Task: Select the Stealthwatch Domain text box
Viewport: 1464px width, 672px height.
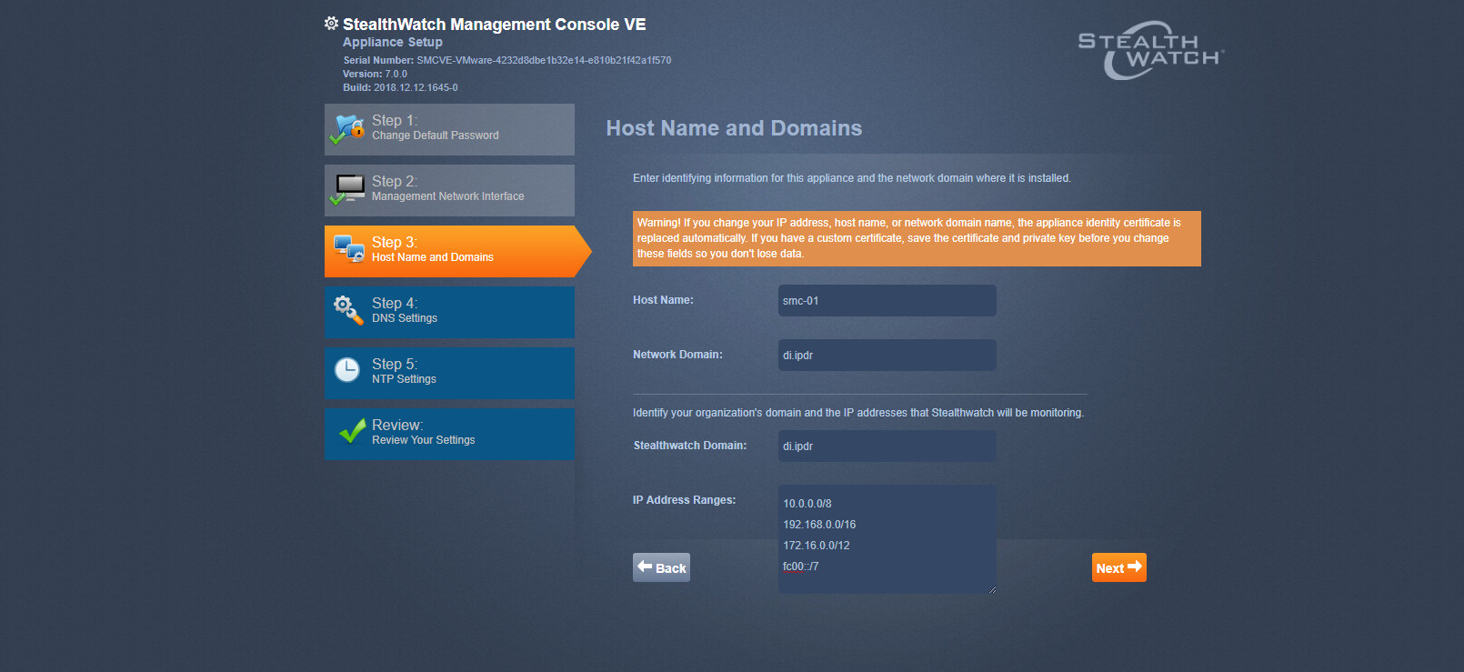Action: tap(887, 446)
